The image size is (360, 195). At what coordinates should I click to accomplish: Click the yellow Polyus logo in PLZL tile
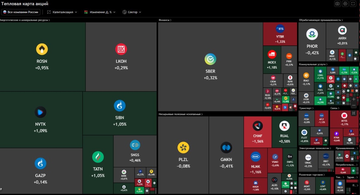point(183,147)
